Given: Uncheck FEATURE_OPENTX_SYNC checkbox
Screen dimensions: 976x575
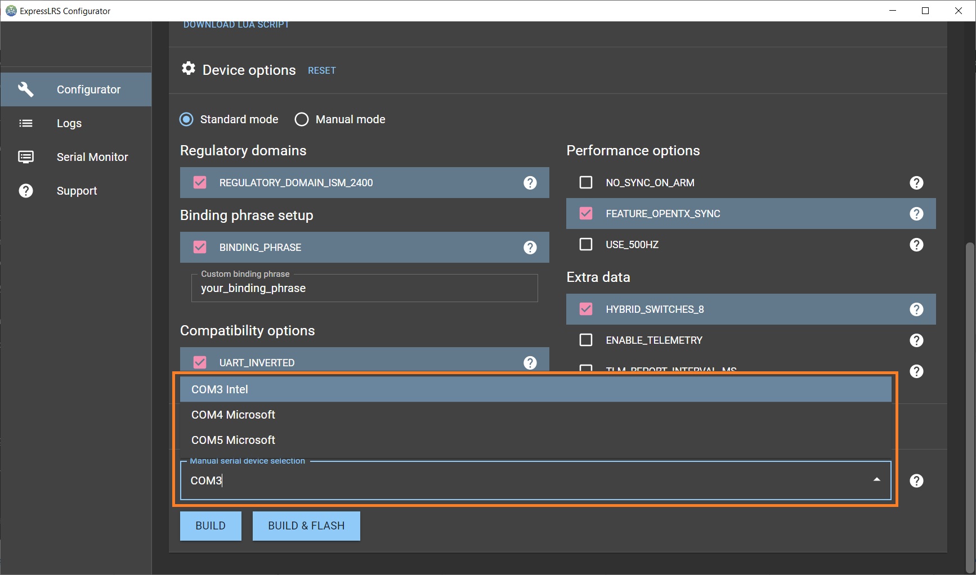Looking at the screenshot, I should click(586, 213).
